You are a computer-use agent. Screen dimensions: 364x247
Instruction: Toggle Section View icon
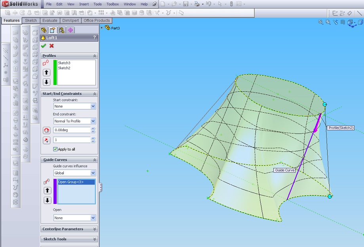click(x=343, y=22)
